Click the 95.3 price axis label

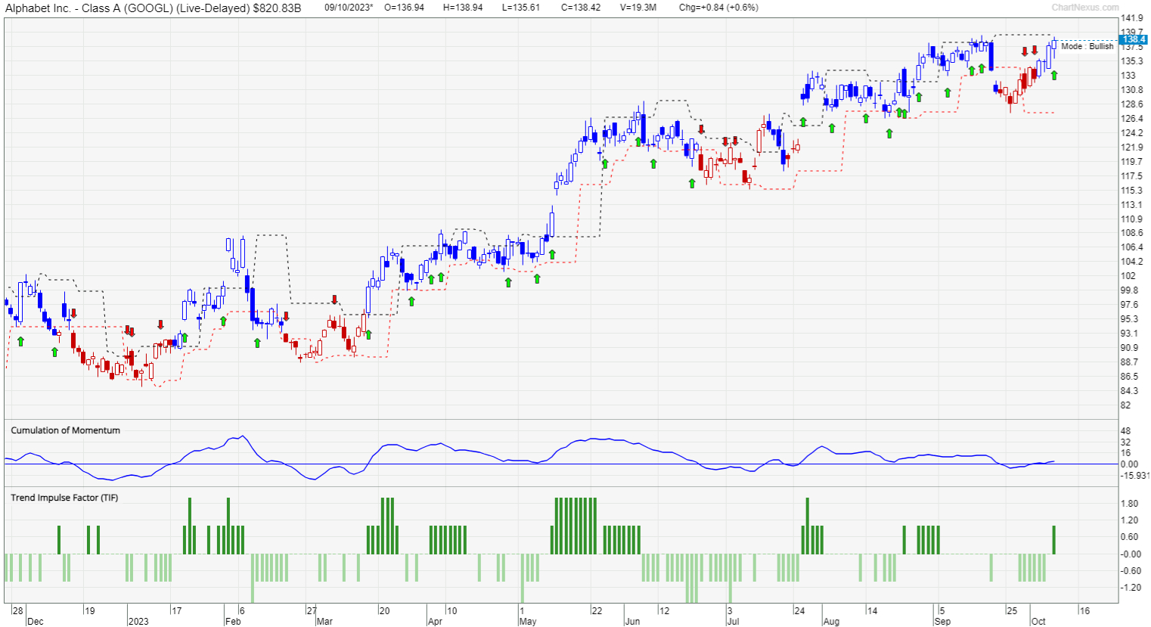[x=1130, y=319]
